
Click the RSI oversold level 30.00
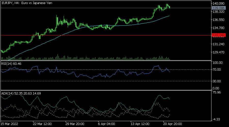tap(217, 81)
